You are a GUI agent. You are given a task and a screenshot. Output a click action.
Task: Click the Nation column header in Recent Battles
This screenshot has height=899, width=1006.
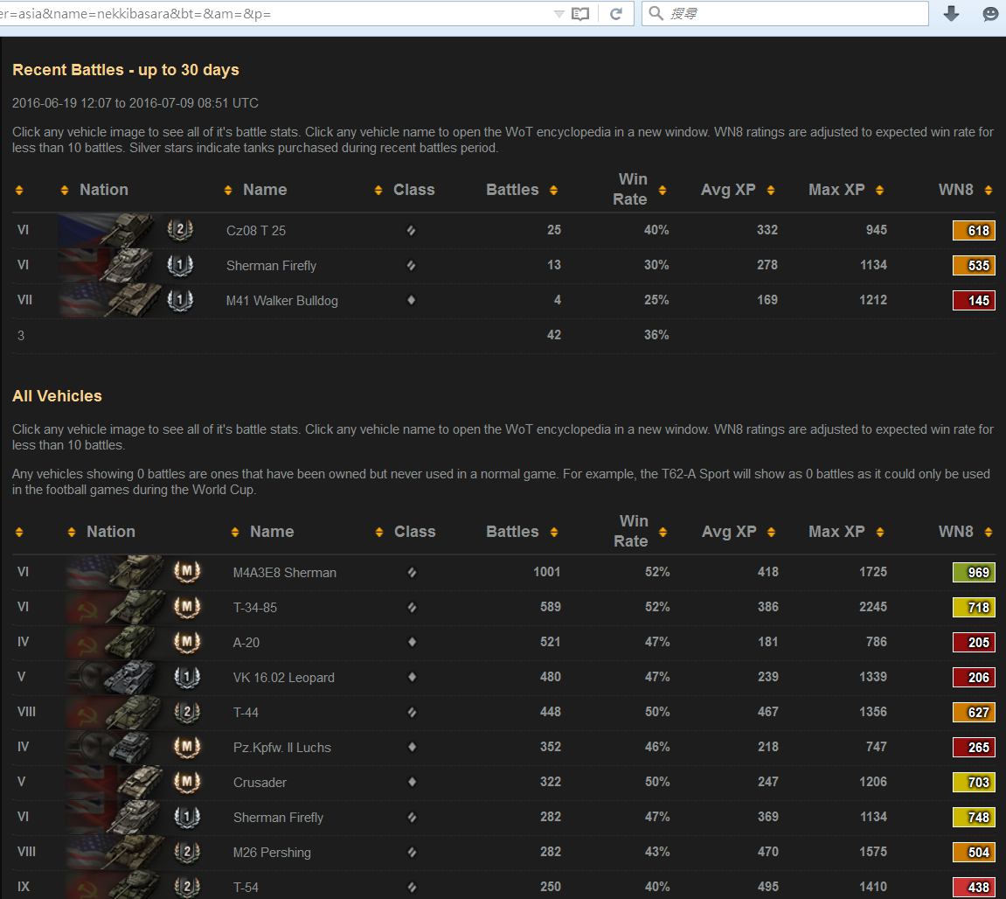[103, 190]
